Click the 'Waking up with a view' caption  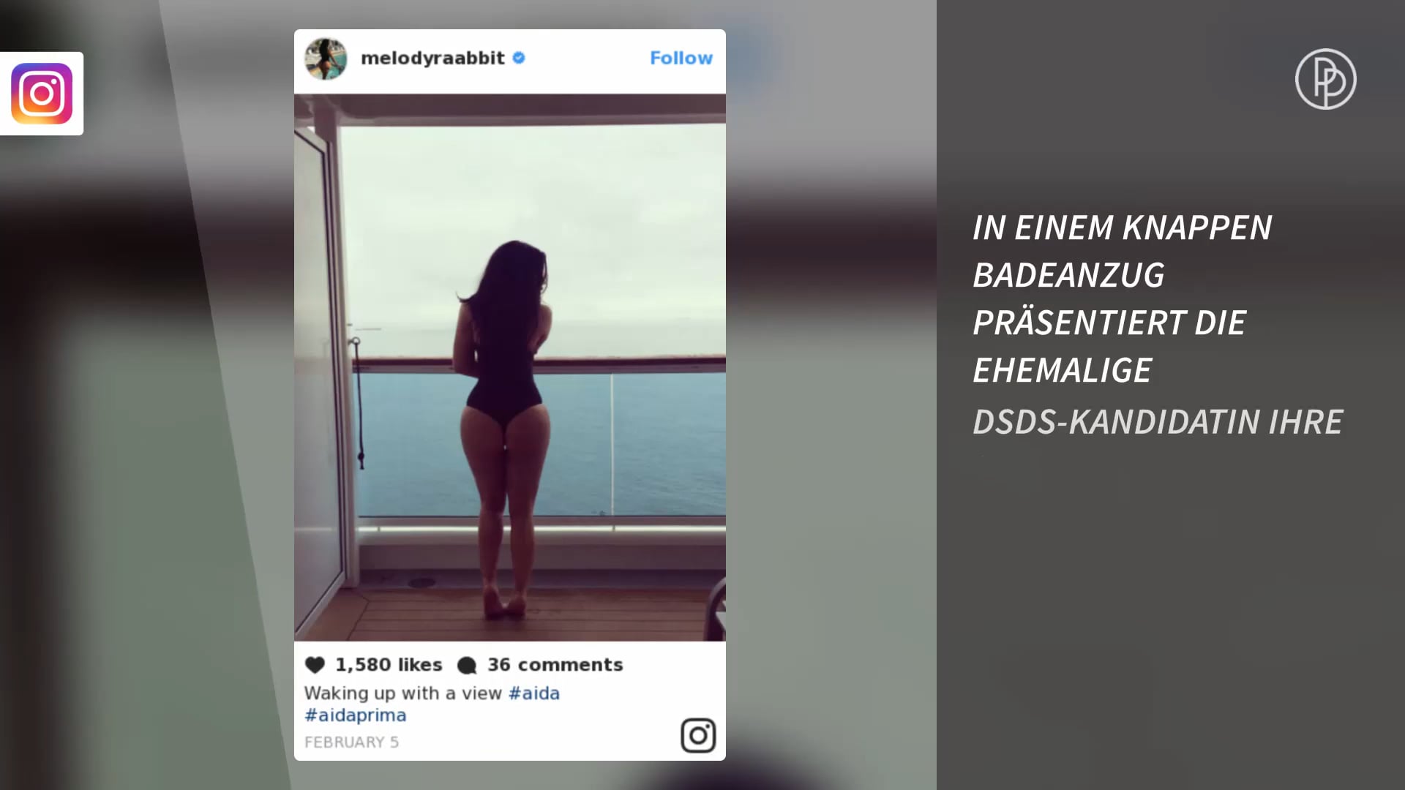pyautogui.click(x=402, y=693)
